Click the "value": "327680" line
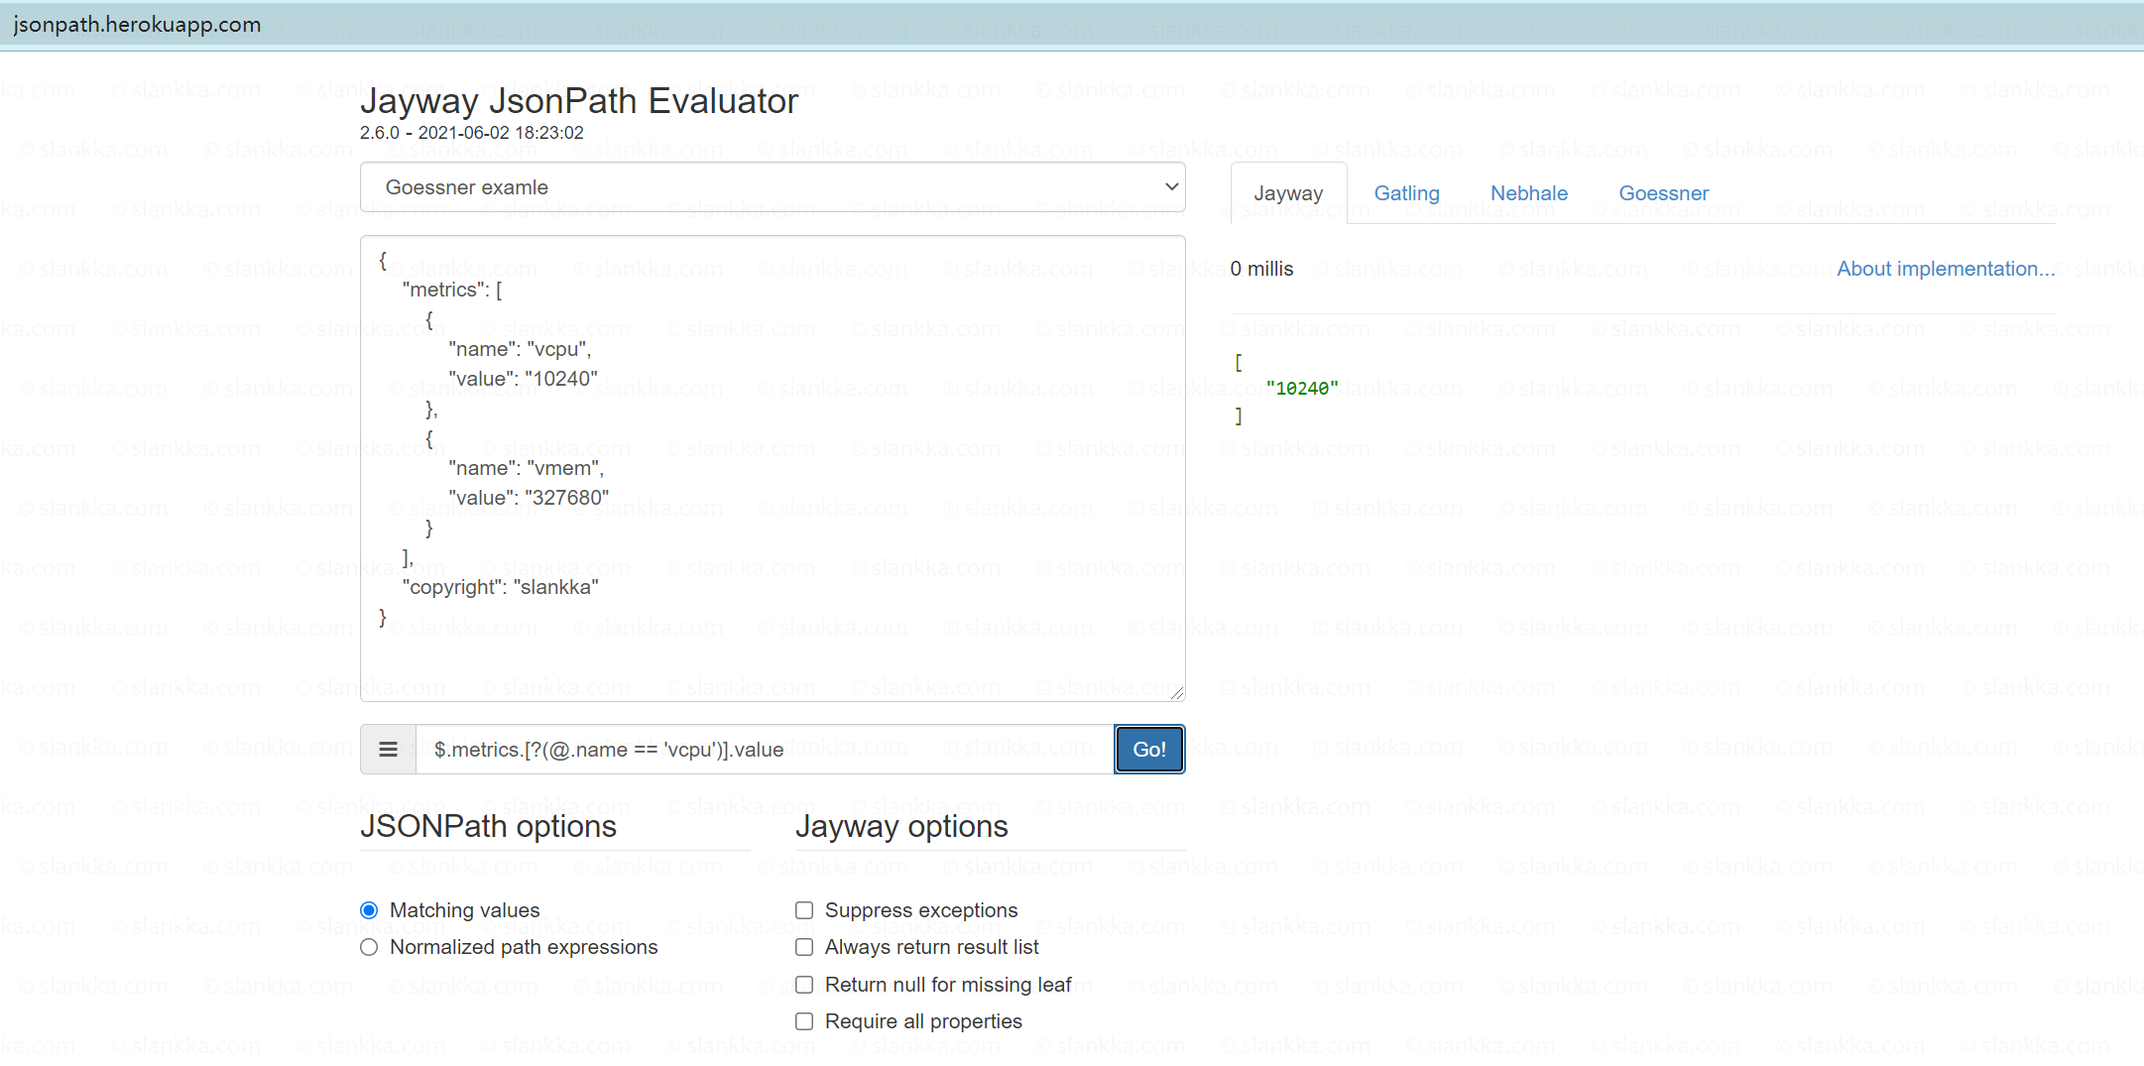Viewport: 2144px width, 1066px height. tap(529, 498)
